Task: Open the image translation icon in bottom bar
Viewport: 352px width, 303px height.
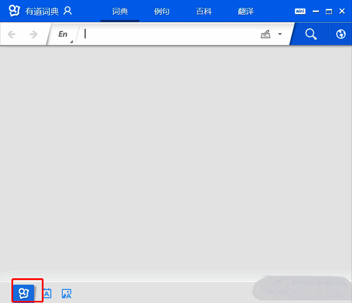Action: (x=67, y=293)
